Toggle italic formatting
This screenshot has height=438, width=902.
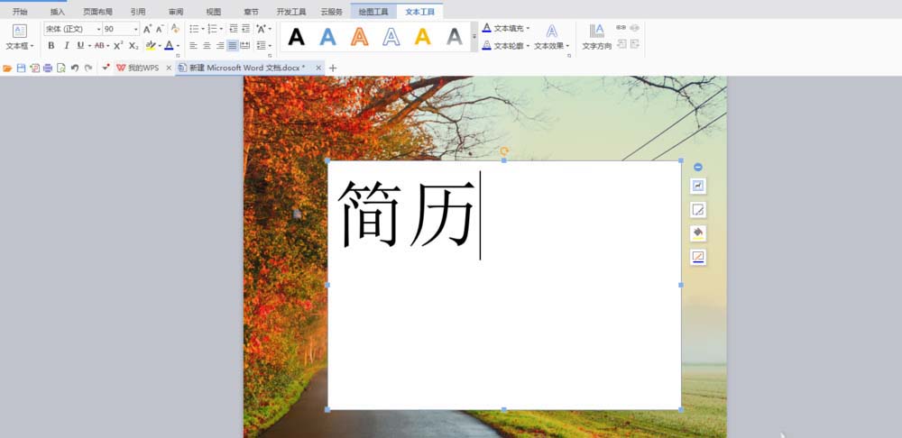point(66,45)
